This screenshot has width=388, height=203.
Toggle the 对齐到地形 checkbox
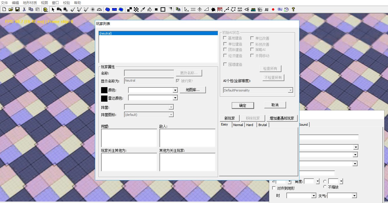tap(274, 188)
